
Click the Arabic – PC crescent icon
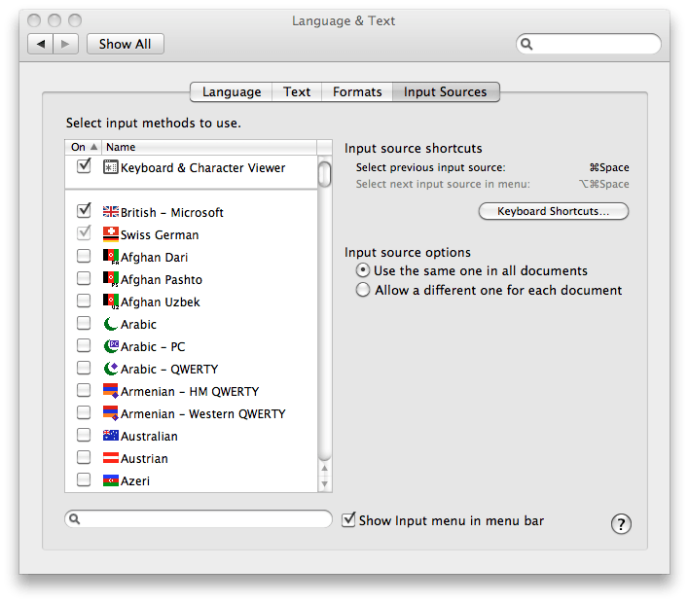[x=111, y=346]
